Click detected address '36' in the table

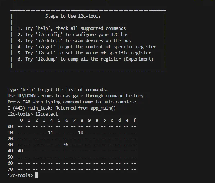(x=65, y=145)
